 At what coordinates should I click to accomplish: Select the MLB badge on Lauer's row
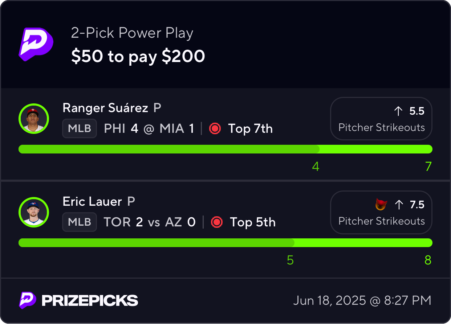pos(80,222)
